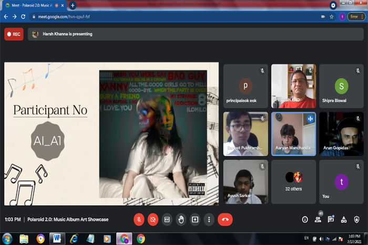Open the Error Chrome menu button
This screenshot has width=368, height=245.
point(356,17)
